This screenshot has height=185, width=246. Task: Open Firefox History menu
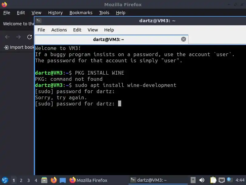tap(55, 13)
